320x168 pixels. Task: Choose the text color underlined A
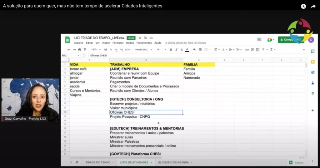click(x=187, y=50)
